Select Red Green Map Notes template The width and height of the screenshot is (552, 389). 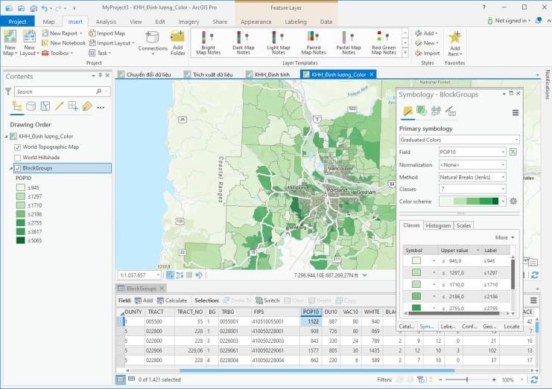tap(384, 42)
